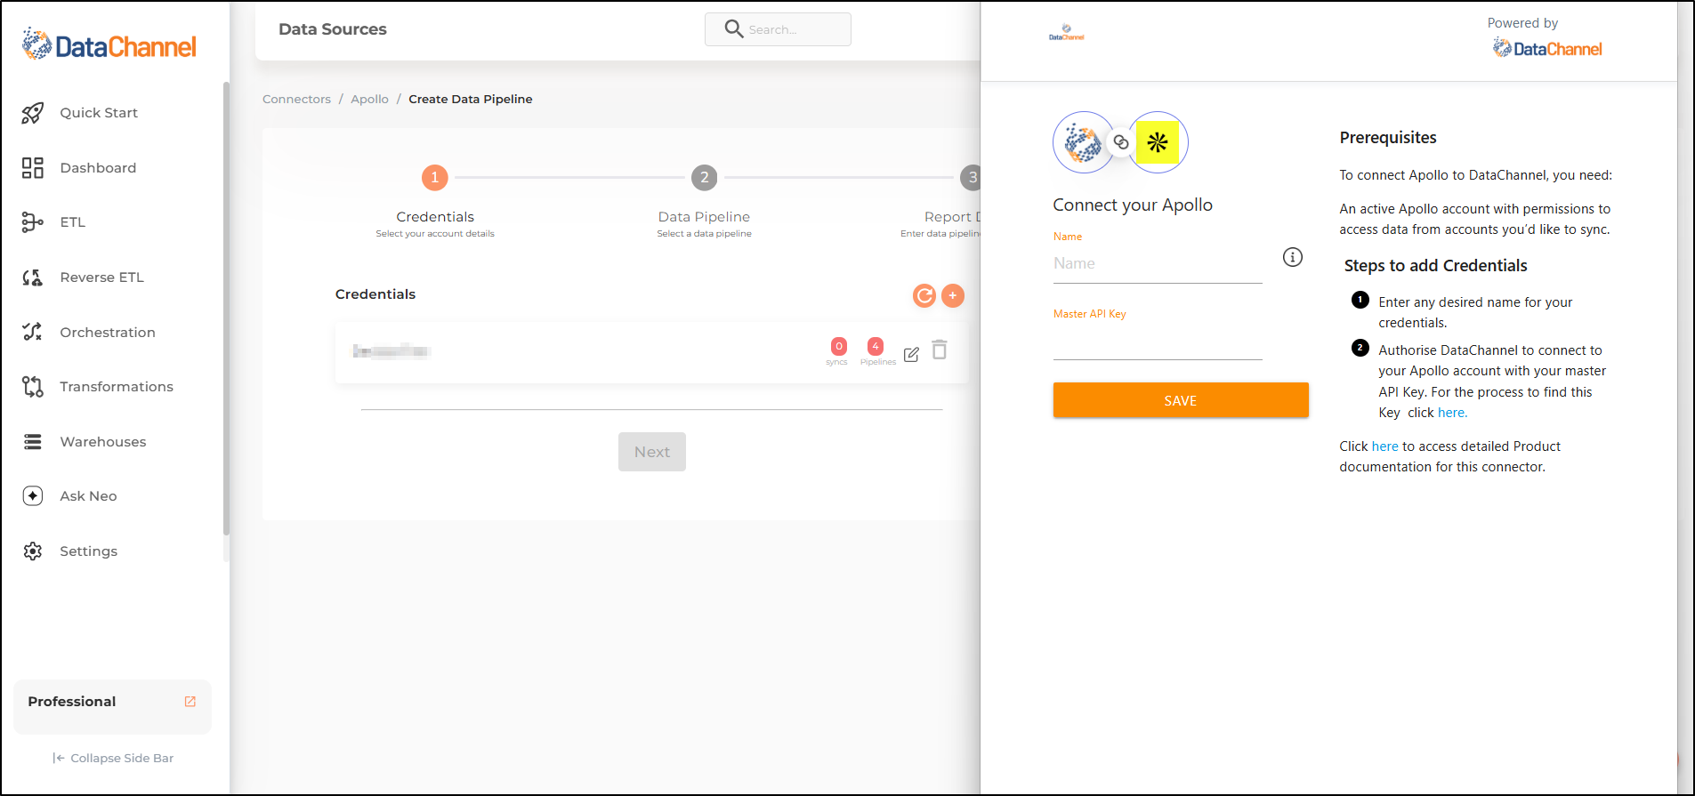The image size is (1695, 796).
Task: Open Transformations menu item
Action: (x=117, y=387)
